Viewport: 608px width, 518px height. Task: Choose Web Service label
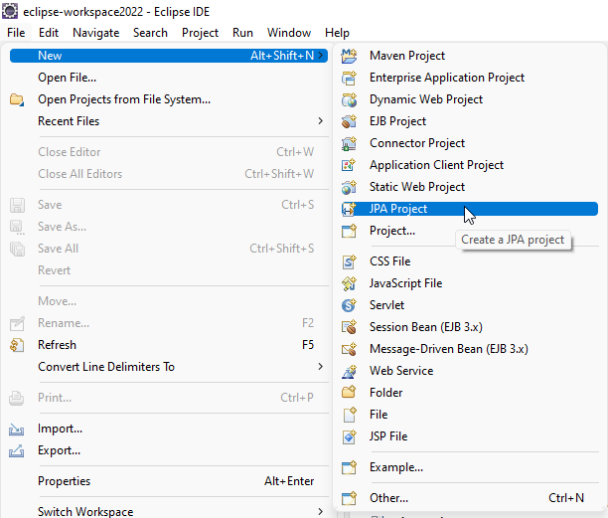(x=401, y=371)
